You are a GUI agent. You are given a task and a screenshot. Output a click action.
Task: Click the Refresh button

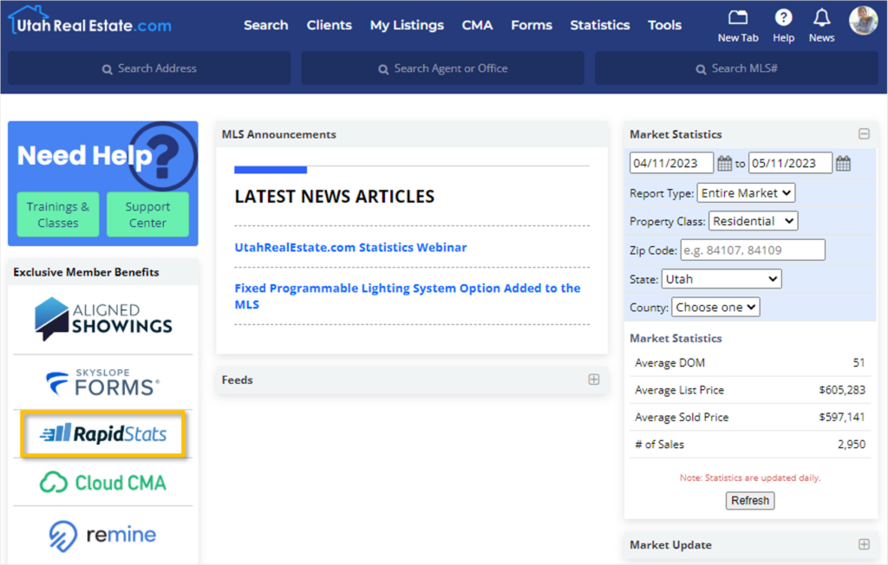click(x=750, y=501)
